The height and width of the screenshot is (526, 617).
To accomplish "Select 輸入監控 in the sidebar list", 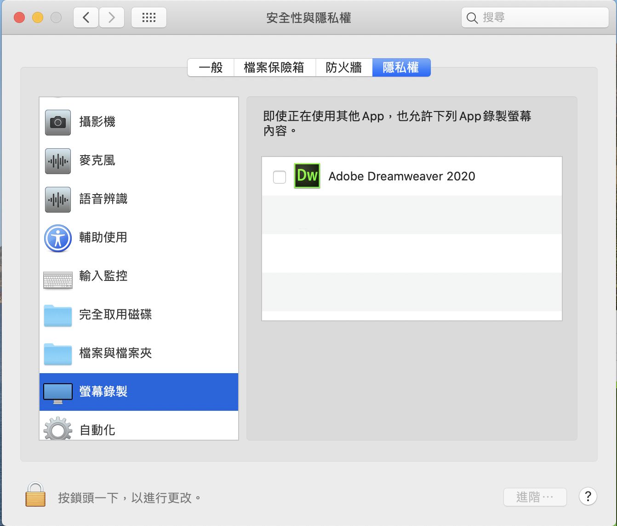I will pos(139,277).
